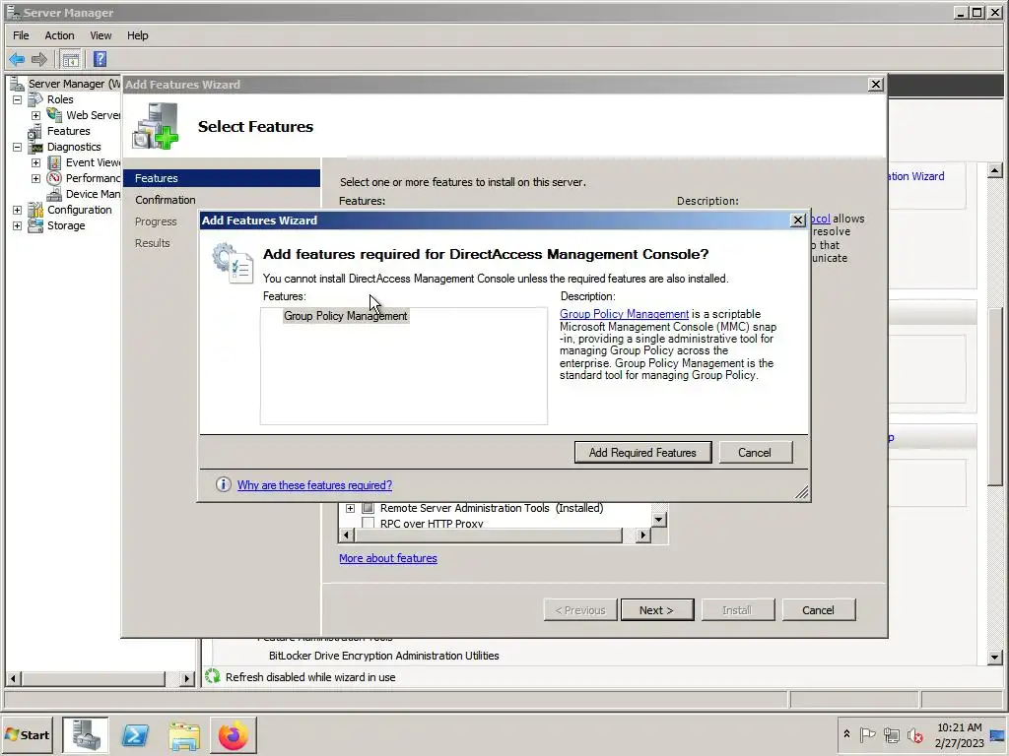Click the Diagnostics node icon
This screenshot has width=1009, height=756.
click(x=36, y=147)
